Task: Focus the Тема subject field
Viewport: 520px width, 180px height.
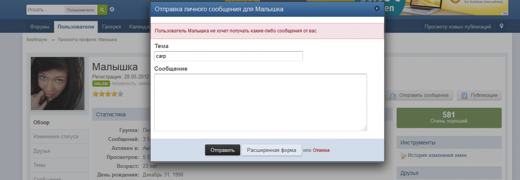Action: pos(228,56)
